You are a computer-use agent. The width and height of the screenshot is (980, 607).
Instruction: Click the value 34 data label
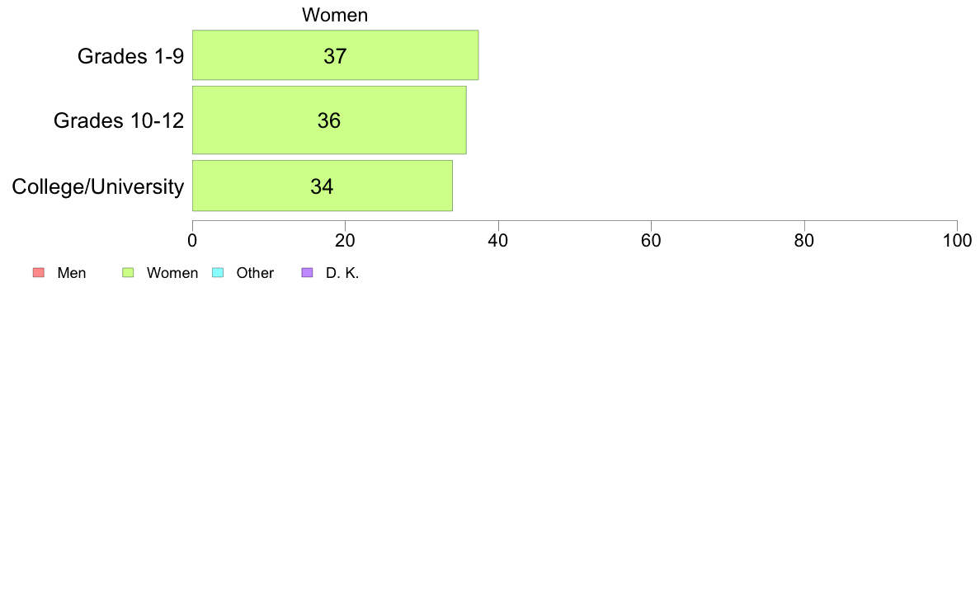pyautogui.click(x=322, y=186)
